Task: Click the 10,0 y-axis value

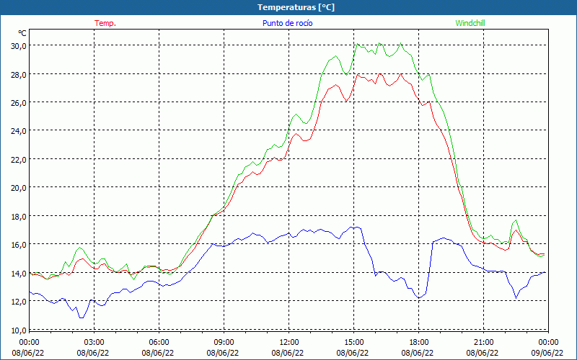Action: [x=19, y=330]
